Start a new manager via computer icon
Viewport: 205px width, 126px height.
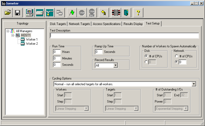[x=30, y=13]
